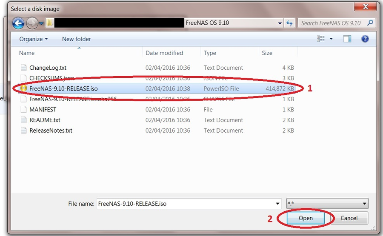The width and height of the screenshot is (383, 236).
Task: Select the ChangeLog.txt file icon
Action: point(24,68)
